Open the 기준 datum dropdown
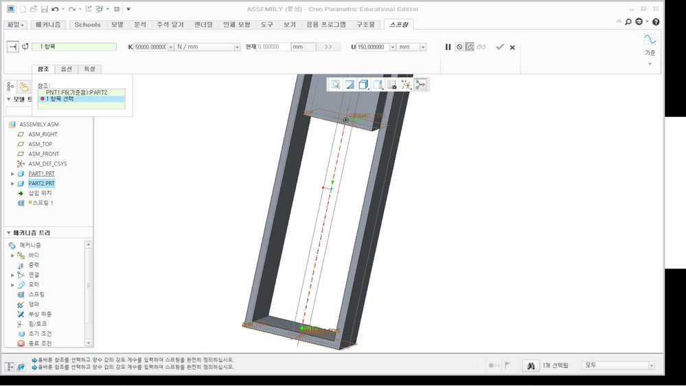This screenshot has width=686, height=386. point(650,63)
